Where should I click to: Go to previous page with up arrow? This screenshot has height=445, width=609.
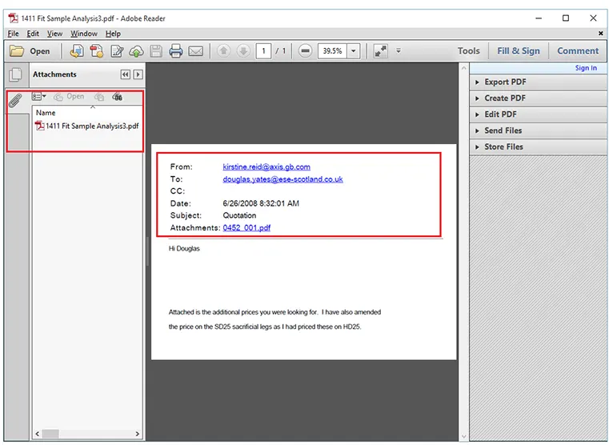pyautogui.click(x=223, y=51)
